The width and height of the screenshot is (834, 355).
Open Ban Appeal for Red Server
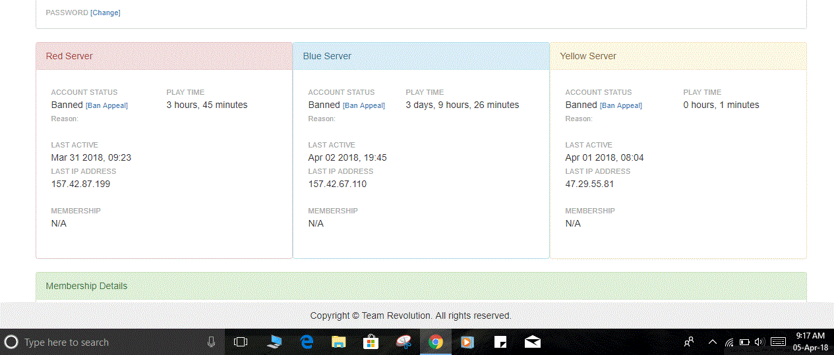[107, 105]
